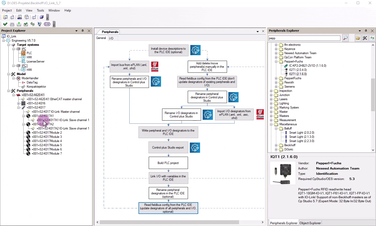Toggle the SIM simulation mode button
376x226 pixels.
click(47, 24)
